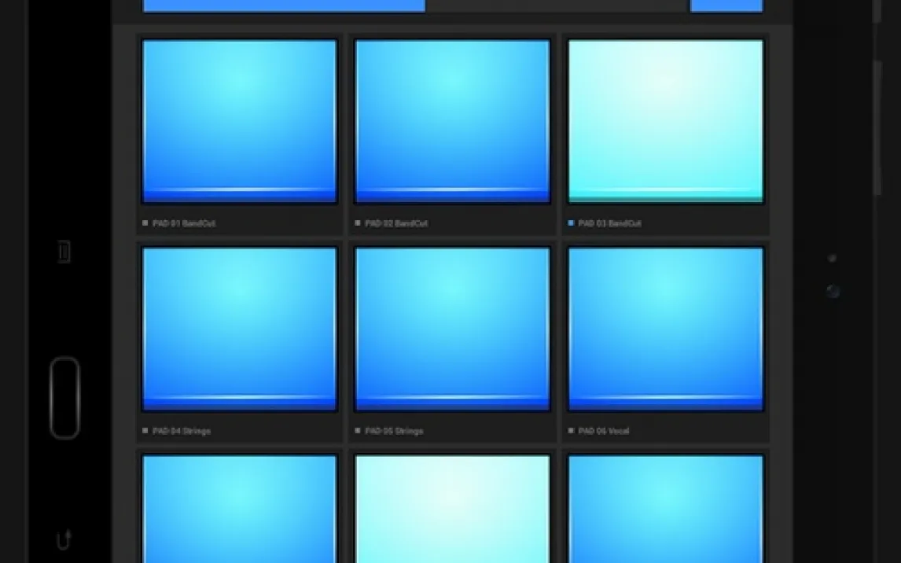Tap the PAD 01 BandCut drum pad
The image size is (901, 563).
239,121
